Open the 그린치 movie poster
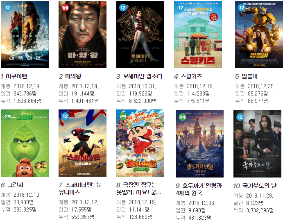 (25, 143)
